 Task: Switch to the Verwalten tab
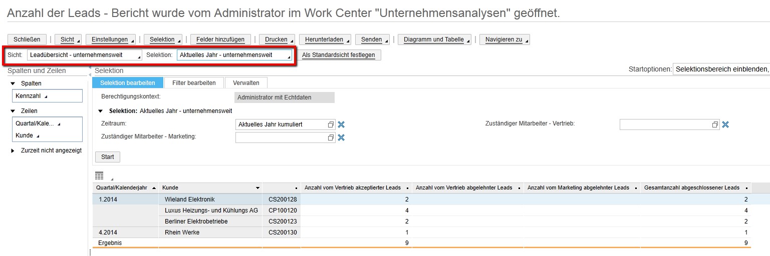[x=246, y=82]
